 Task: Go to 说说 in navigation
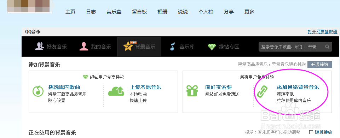coord(183,12)
